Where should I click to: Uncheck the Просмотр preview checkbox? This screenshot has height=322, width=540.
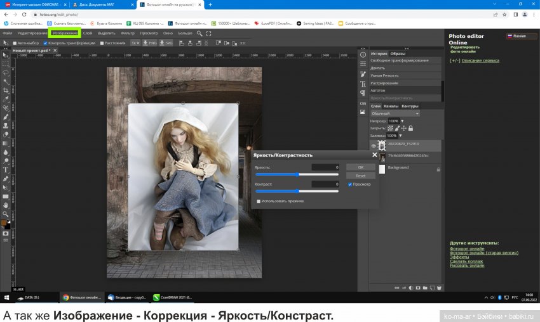[350, 184]
